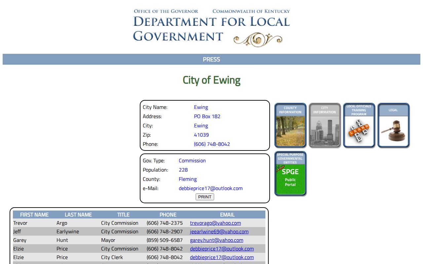The image size is (423, 264).
Task: Select the population value 228
Action: click(183, 170)
